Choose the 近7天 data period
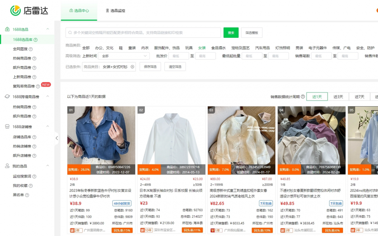This screenshot has width=378, height=236. click(x=359, y=97)
